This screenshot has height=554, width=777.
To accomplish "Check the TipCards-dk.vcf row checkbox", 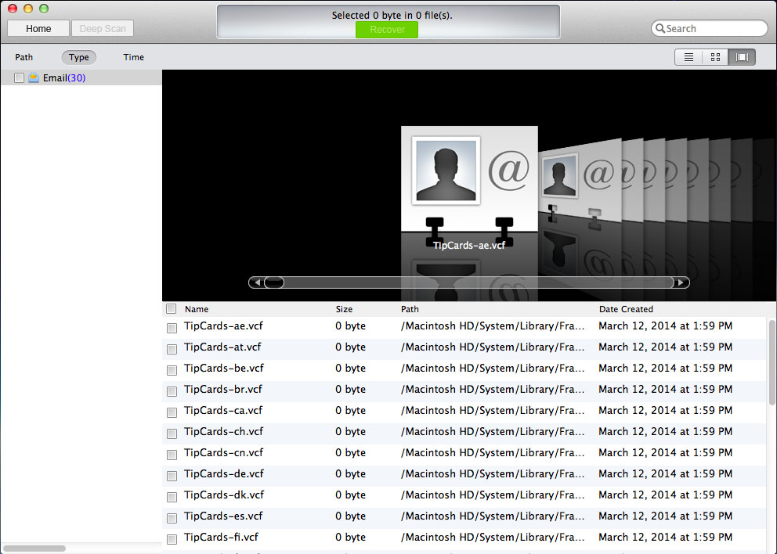I will pyautogui.click(x=172, y=497).
